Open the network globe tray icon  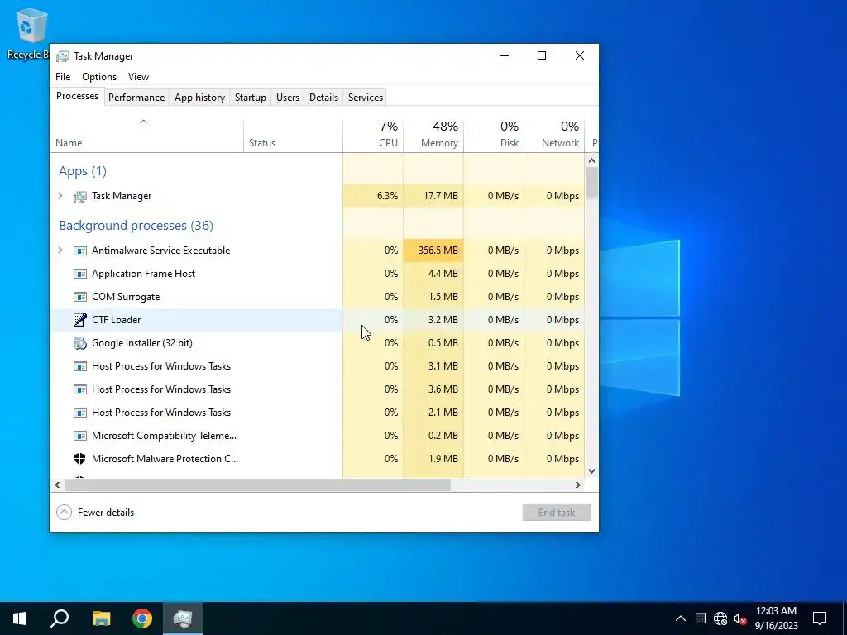(x=720, y=618)
